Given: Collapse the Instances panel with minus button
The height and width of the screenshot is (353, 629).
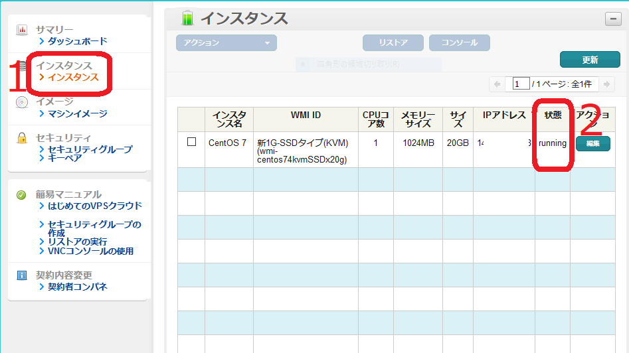Looking at the screenshot, I should [613, 19].
